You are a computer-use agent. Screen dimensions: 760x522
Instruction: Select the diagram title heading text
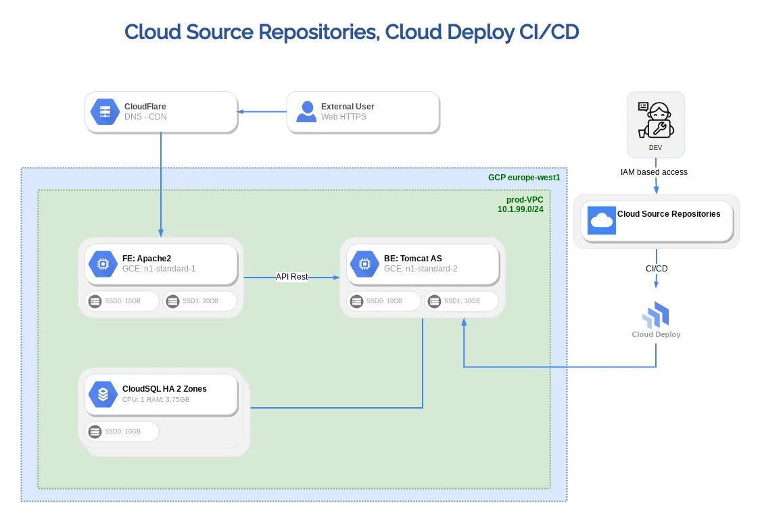352,32
